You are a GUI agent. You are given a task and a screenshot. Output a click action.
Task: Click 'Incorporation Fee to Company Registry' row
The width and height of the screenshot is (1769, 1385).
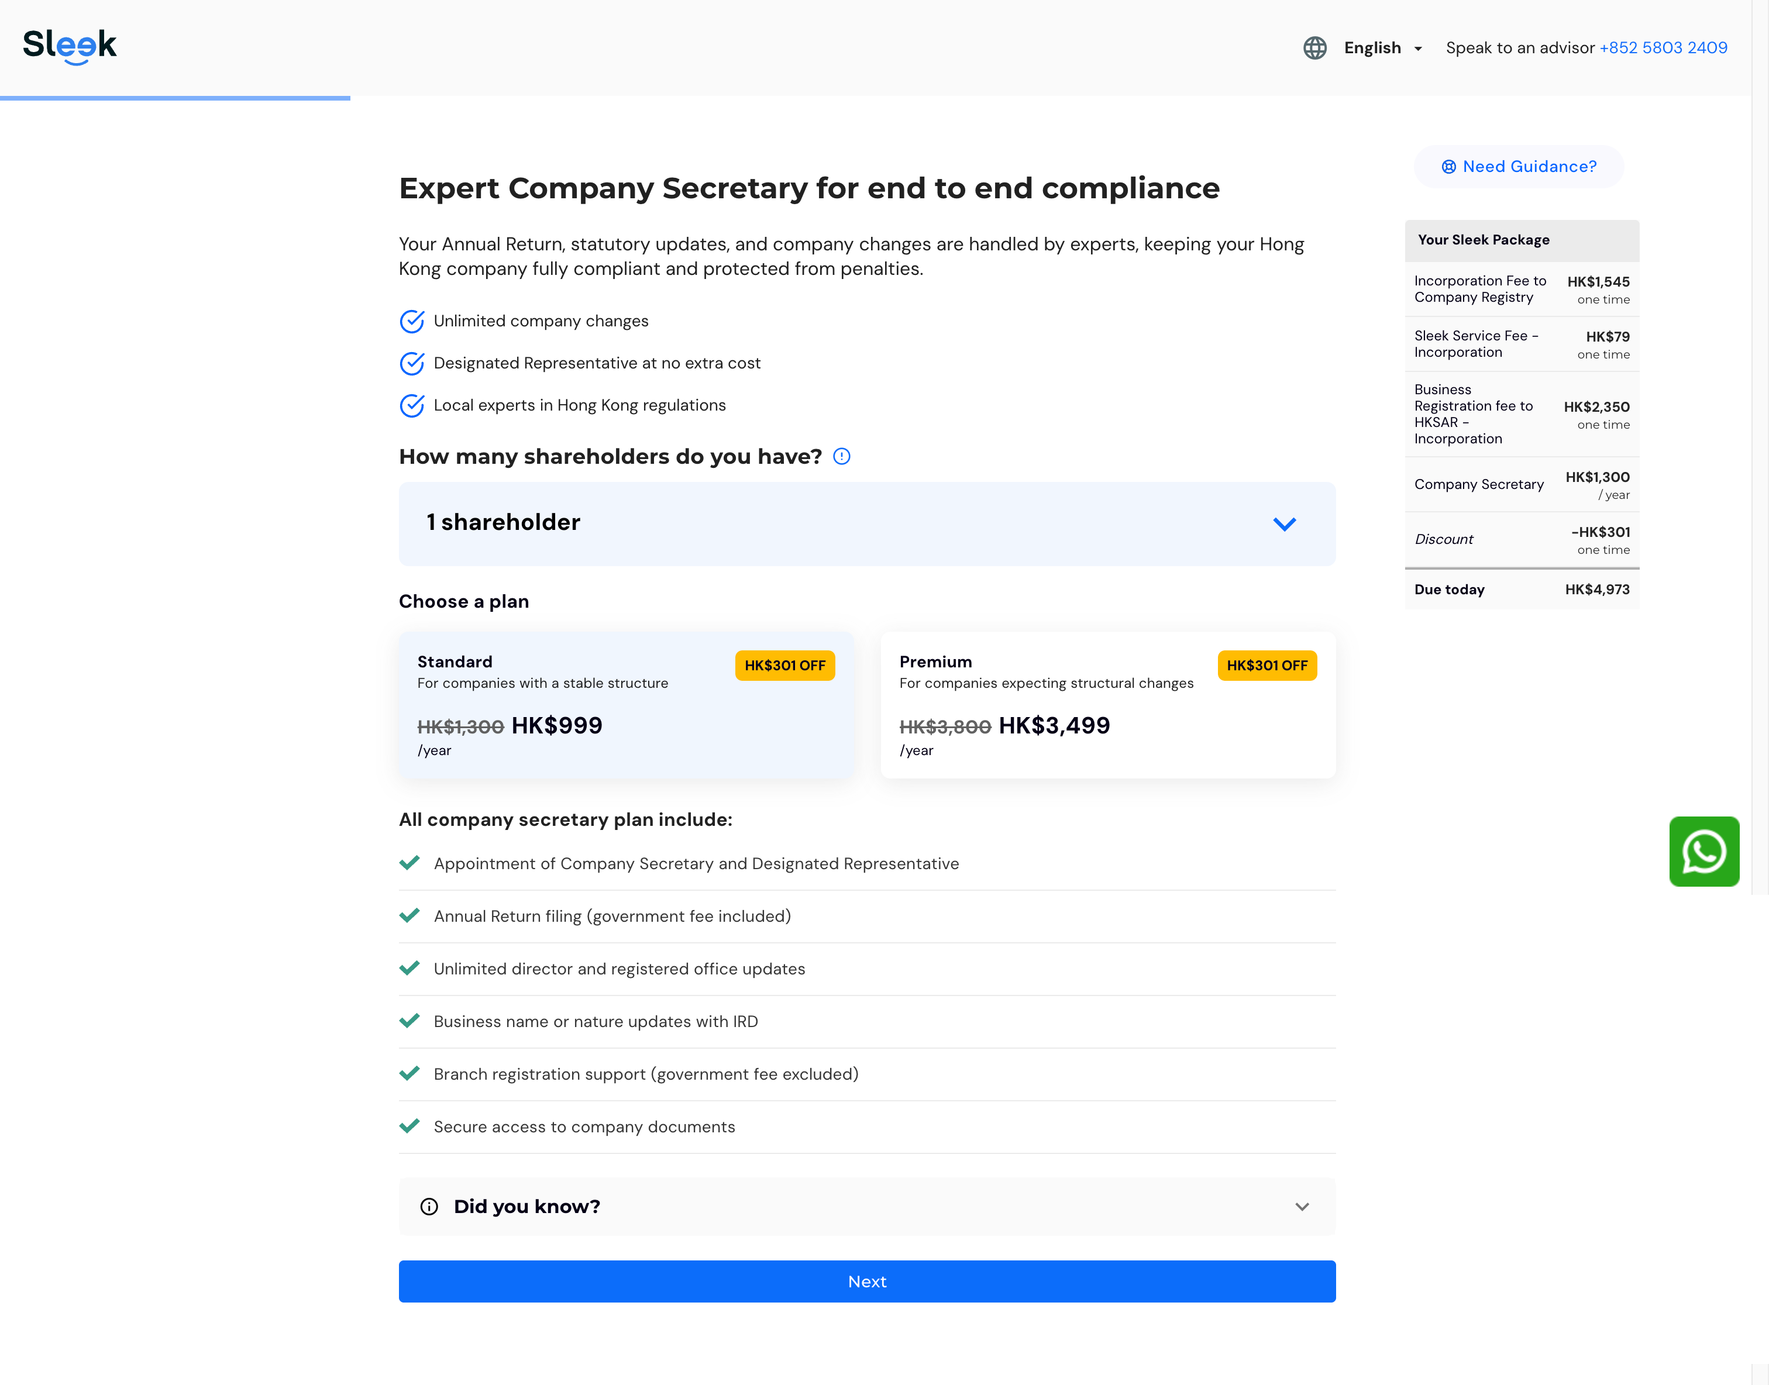pos(1521,290)
